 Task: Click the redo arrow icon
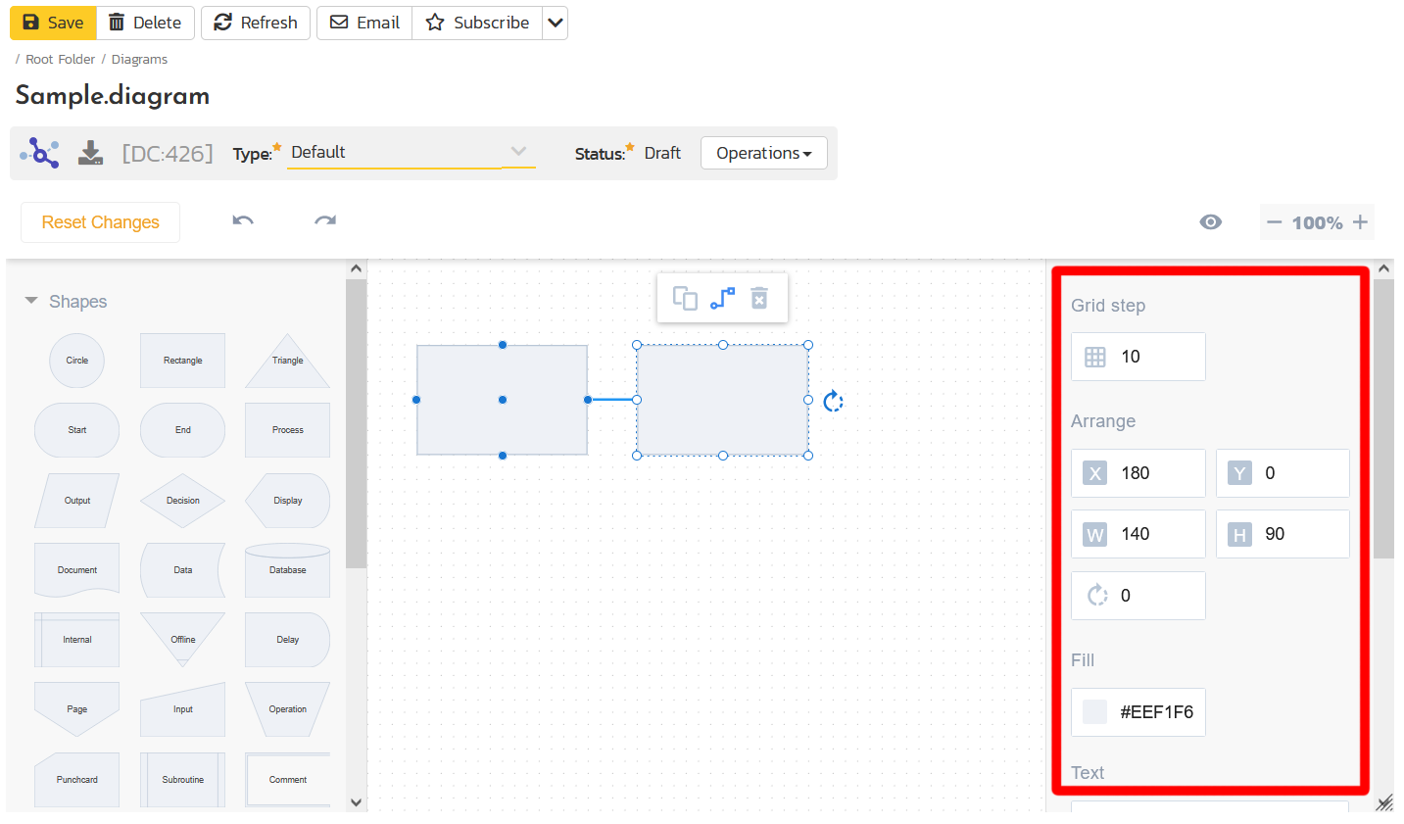325,221
